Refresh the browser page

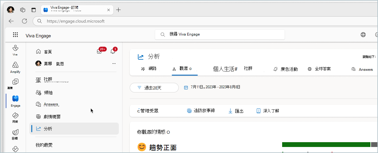(24, 21)
